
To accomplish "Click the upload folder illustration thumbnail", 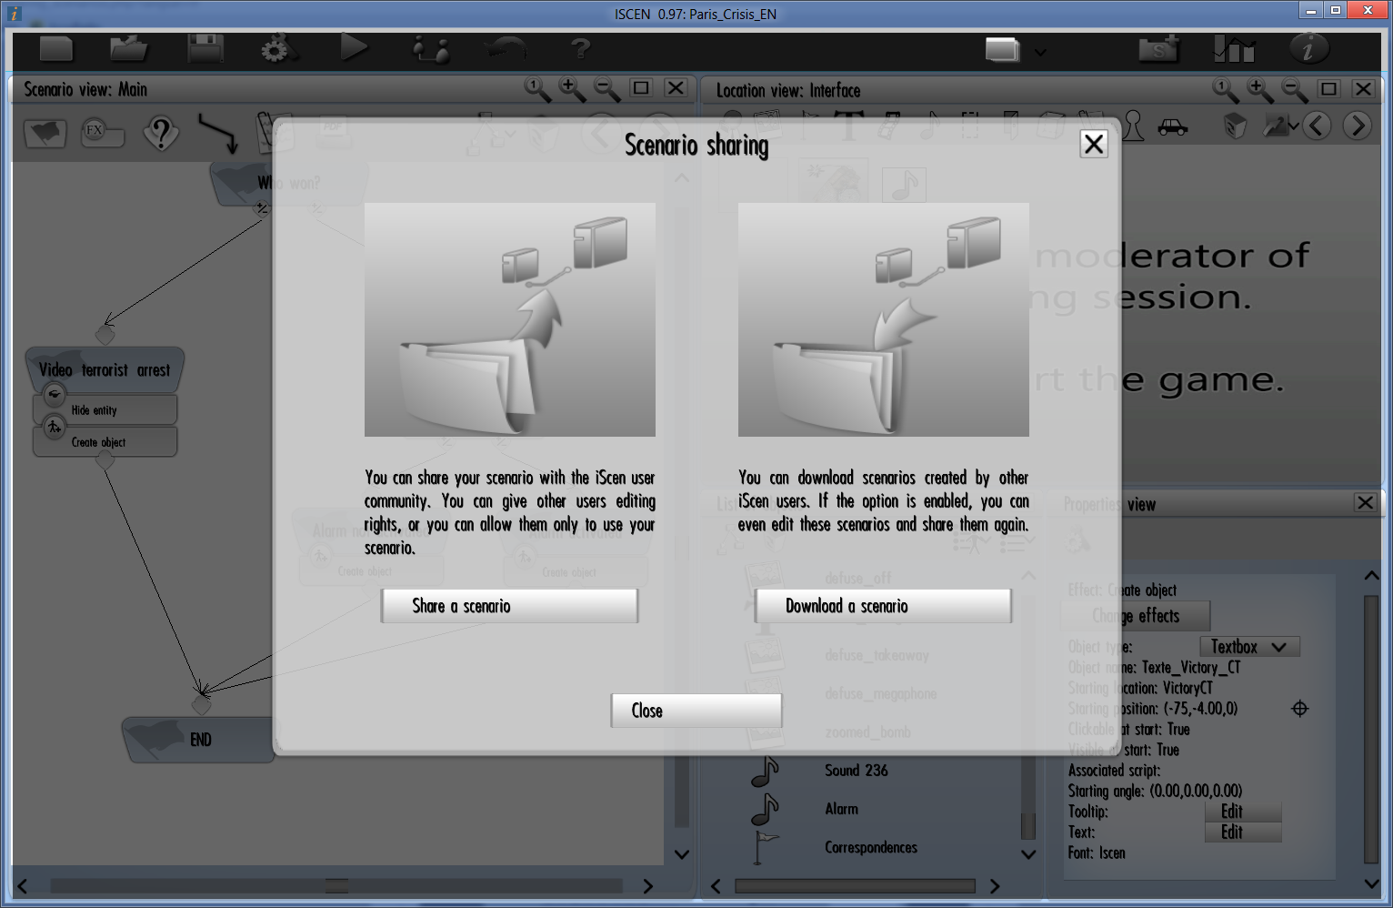I will coord(510,319).
